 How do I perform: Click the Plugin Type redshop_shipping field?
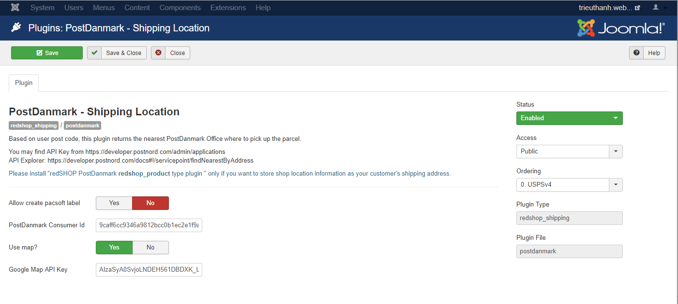tap(570, 218)
